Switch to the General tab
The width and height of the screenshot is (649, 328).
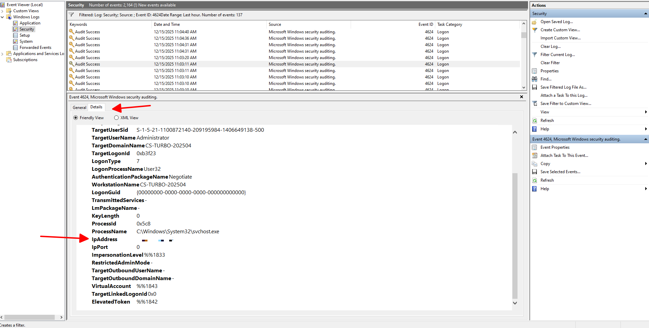(80, 107)
